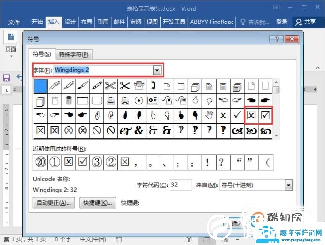Pick the recently used circled 1 symbol
The width and height of the screenshot is (325, 245).
click(54, 162)
